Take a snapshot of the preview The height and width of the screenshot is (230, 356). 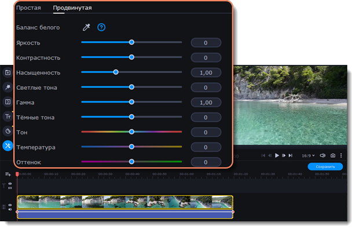tap(333, 155)
